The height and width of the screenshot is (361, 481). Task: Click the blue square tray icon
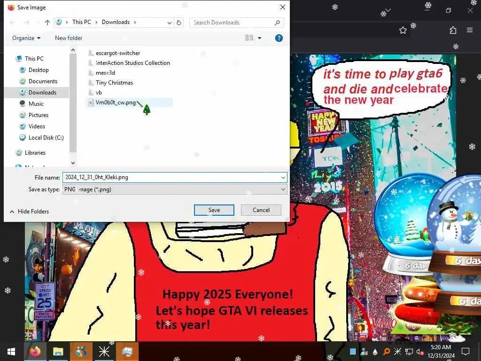353,352
